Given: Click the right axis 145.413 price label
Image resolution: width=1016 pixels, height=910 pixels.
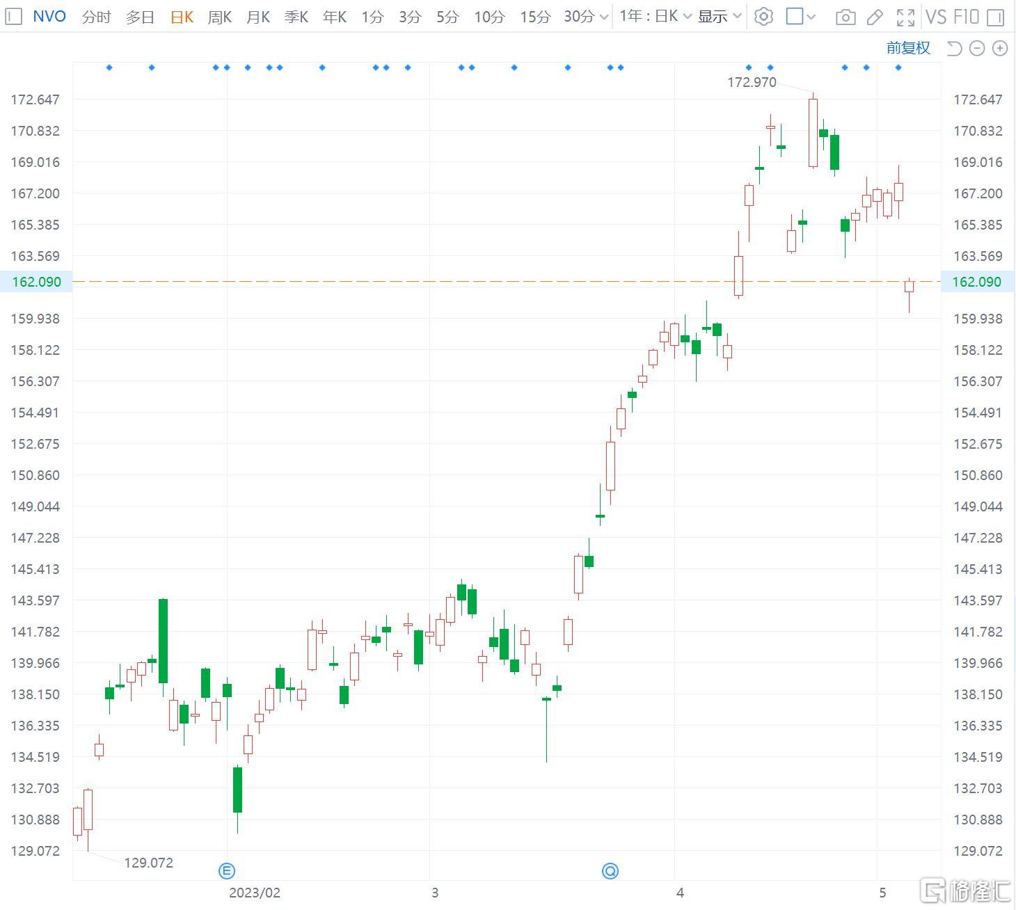Looking at the screenshot, I should click(978, 569).
